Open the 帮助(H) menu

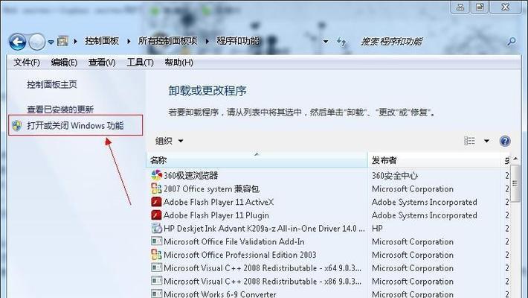point(178,63)
